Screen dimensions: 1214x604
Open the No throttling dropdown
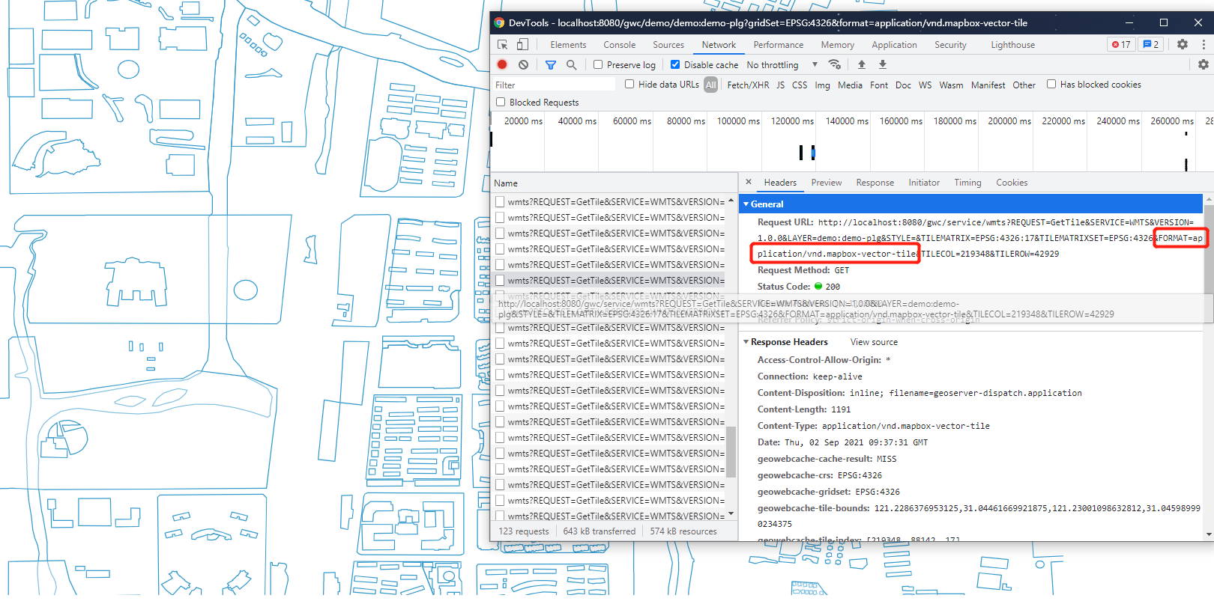pos(782,65)
